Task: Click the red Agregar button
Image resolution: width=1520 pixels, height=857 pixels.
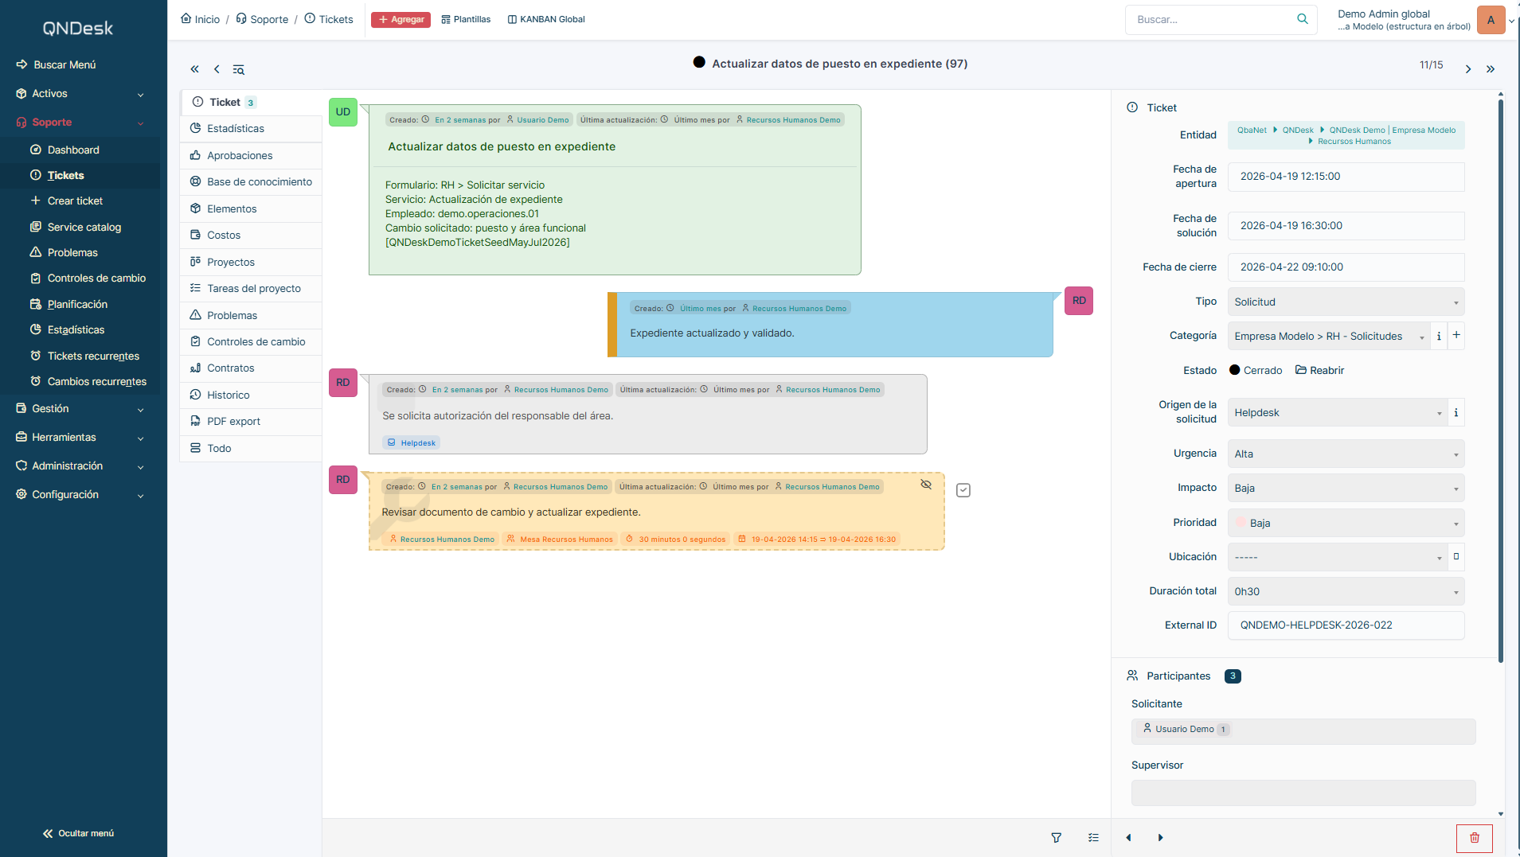Action: click(x=401, y=20)
